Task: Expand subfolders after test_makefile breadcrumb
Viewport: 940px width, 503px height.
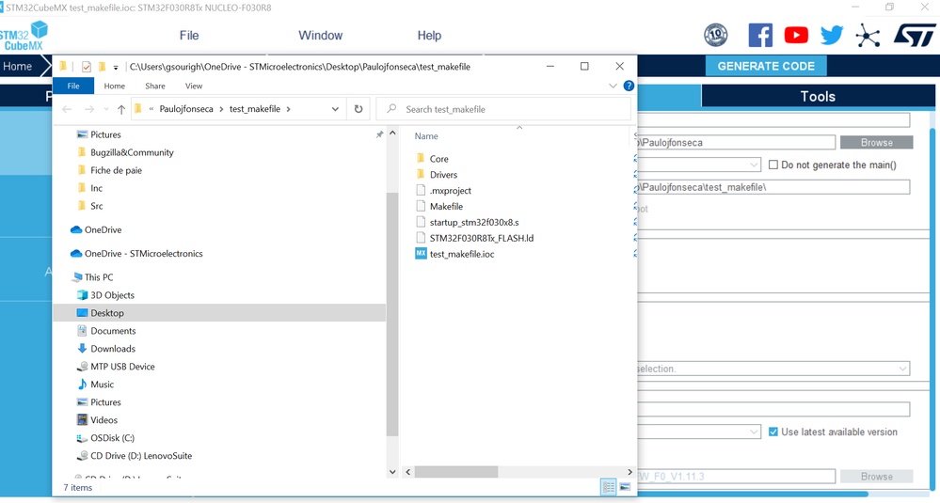Action: coord(288,109)
